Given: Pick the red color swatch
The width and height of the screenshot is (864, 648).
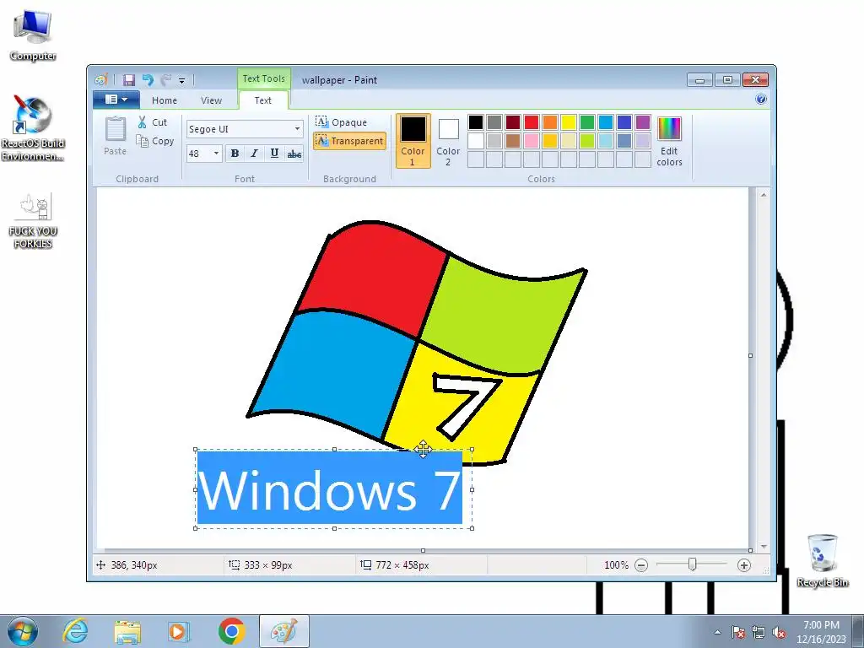Looking at the screenshot, I should [532, 121].
